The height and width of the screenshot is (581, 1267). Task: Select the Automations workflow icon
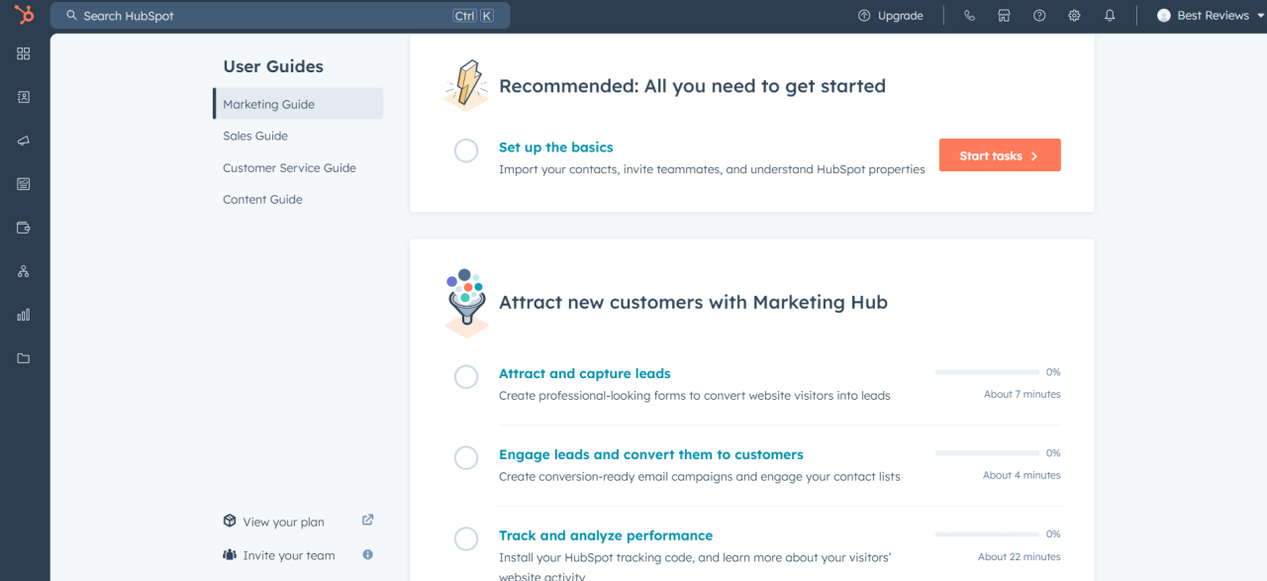pos(23,270)
